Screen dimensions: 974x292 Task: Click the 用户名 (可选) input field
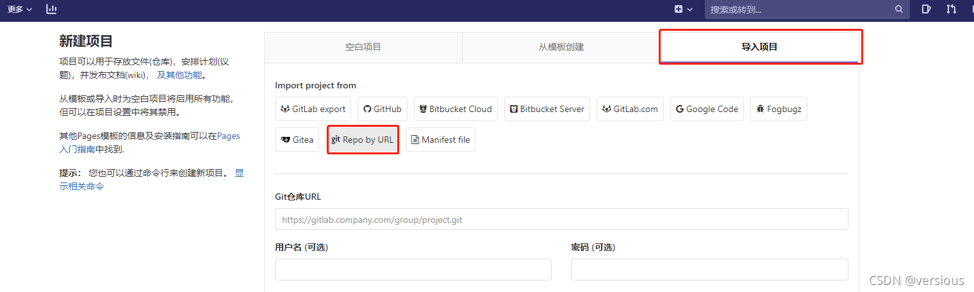coord(413,270)
